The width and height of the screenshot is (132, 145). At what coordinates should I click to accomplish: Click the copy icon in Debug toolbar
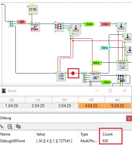(x=18, y=127)
